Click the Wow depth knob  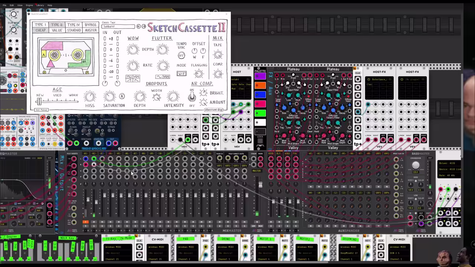coord(133,49)
